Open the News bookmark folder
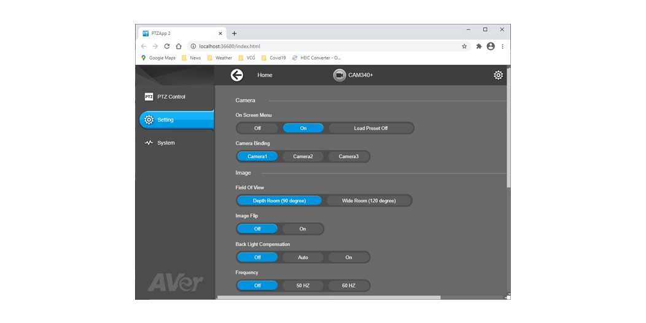This screenshot has height=323, width=646. coord(192,58)
